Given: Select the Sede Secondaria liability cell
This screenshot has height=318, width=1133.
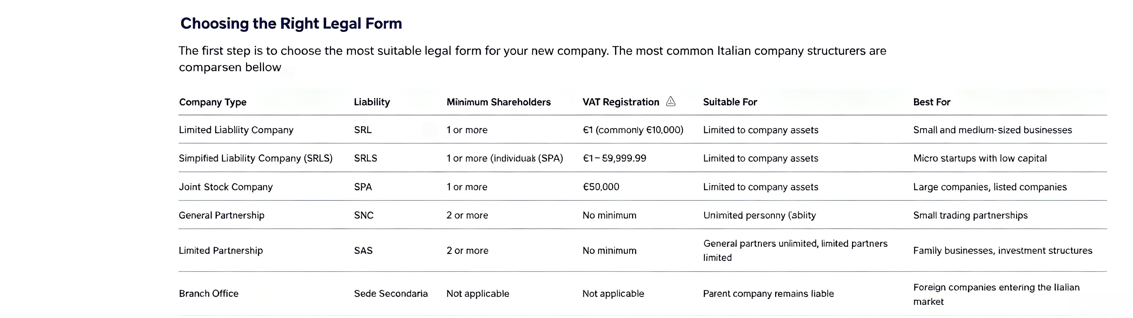Looking at the screenshot, I should pyautogui.click(x=391, y=293).
